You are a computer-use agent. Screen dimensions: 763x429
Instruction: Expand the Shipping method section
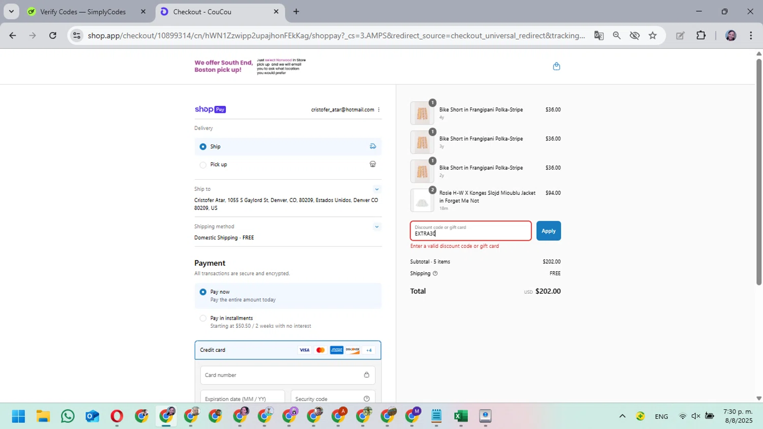click(377, 227)
